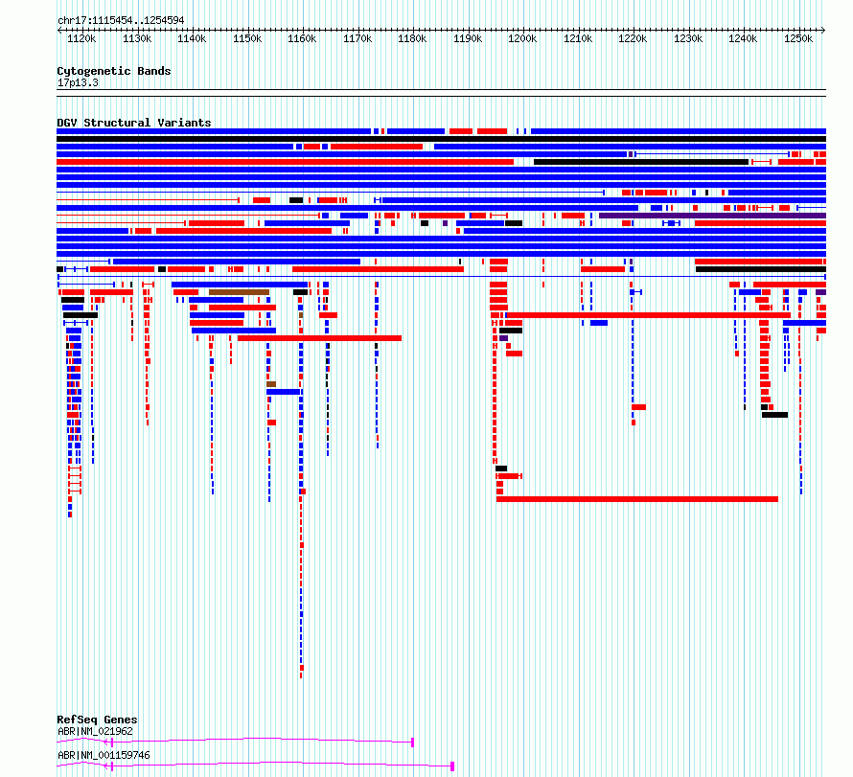Click the 1120k ruler position label
This screenshot has height=777, width=853.
pyautogui.click(x=81, y=38)
